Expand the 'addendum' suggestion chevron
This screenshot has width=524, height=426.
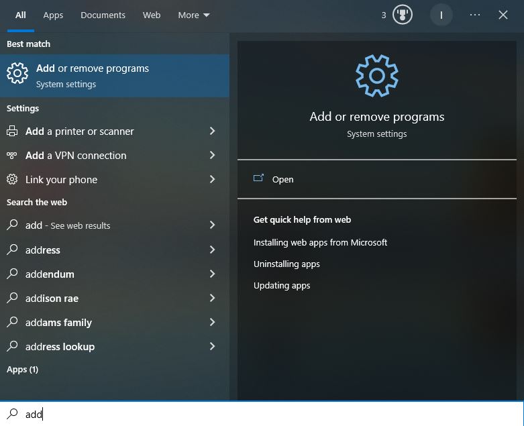(212, 274)
